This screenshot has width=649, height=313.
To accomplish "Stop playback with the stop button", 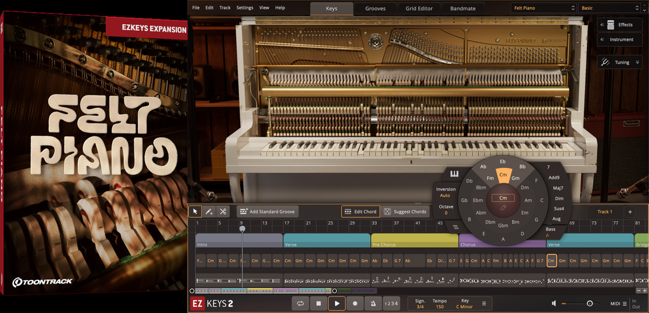I will [x=319, y=303].
